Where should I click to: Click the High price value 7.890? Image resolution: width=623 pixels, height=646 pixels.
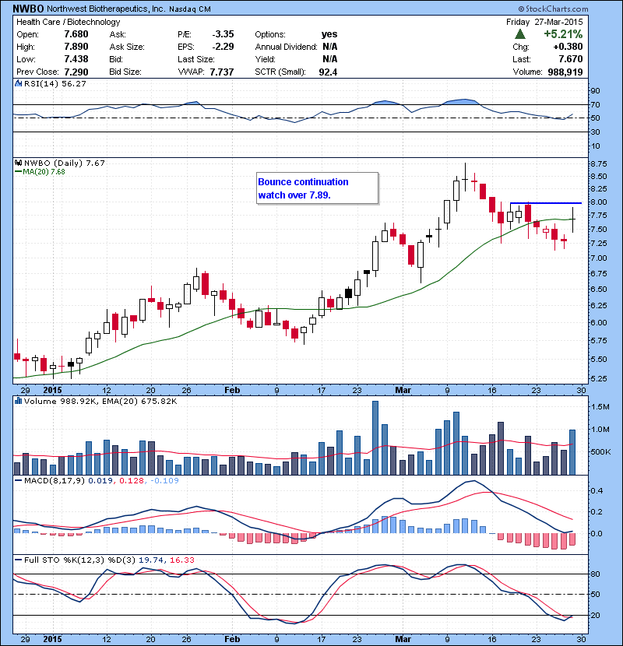(x=76, y=47)
